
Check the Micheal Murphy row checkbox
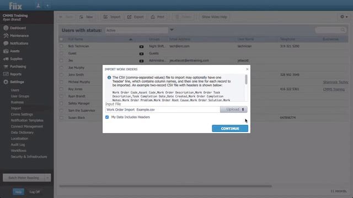point(61,82)
